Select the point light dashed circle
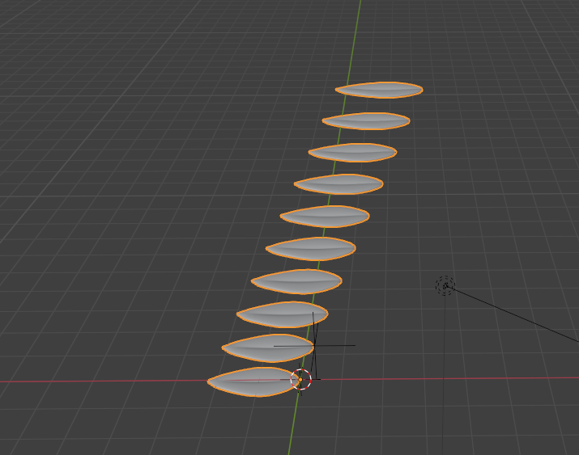 point(445,284)
